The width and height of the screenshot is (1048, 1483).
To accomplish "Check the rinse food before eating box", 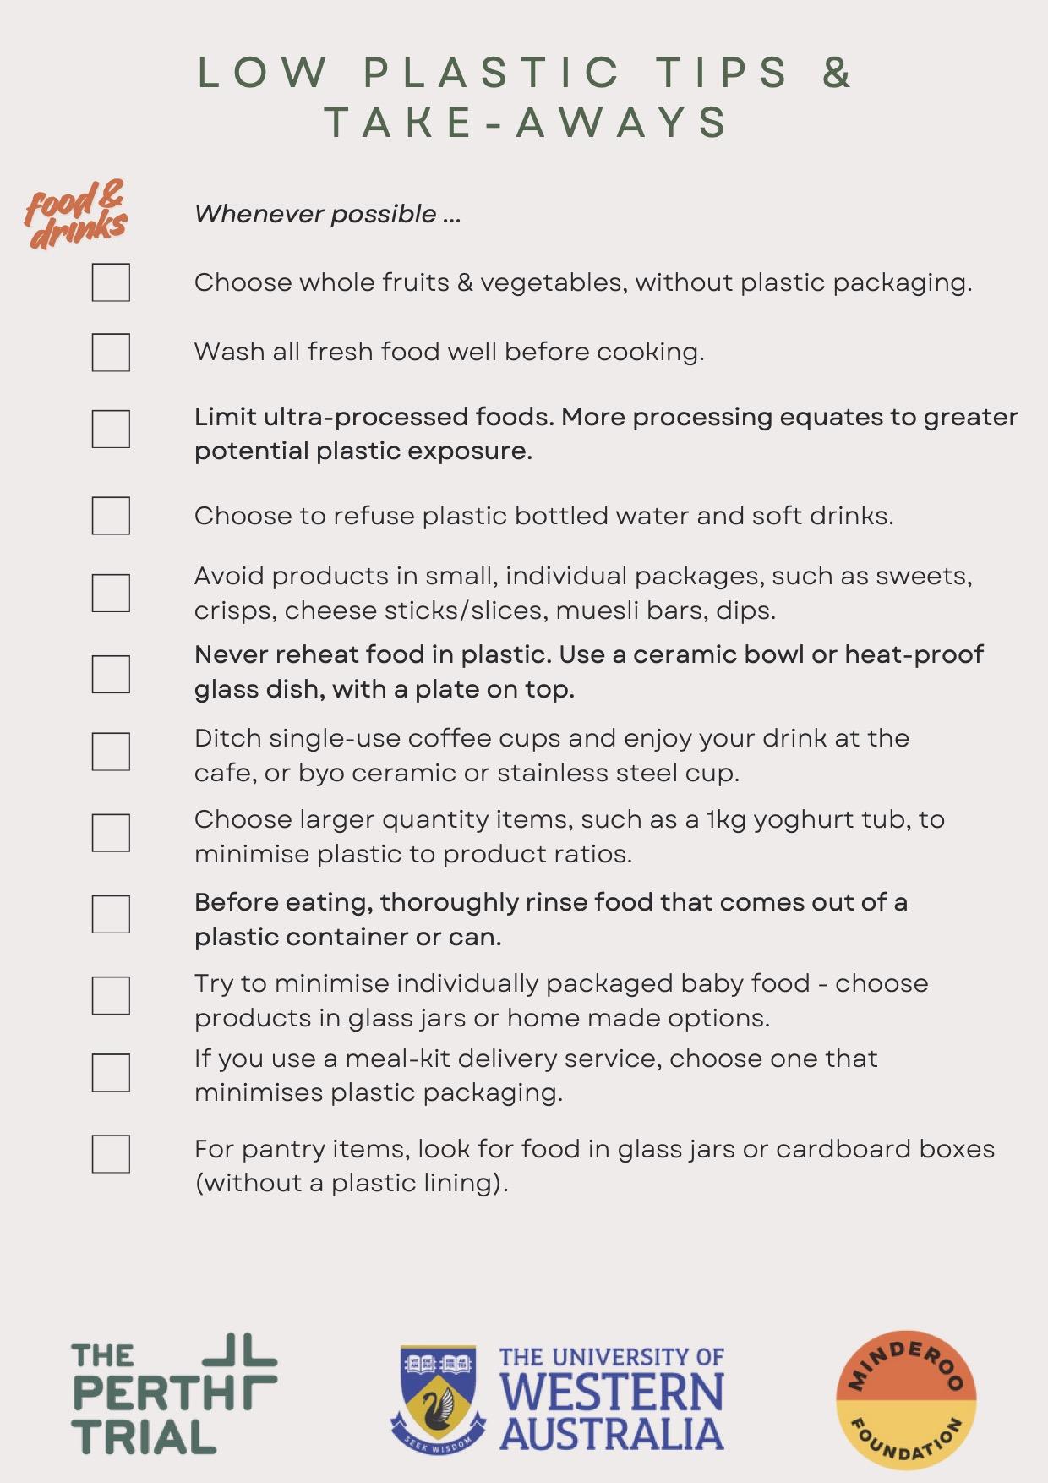I will pyautogui.click(x=111, y=914).
